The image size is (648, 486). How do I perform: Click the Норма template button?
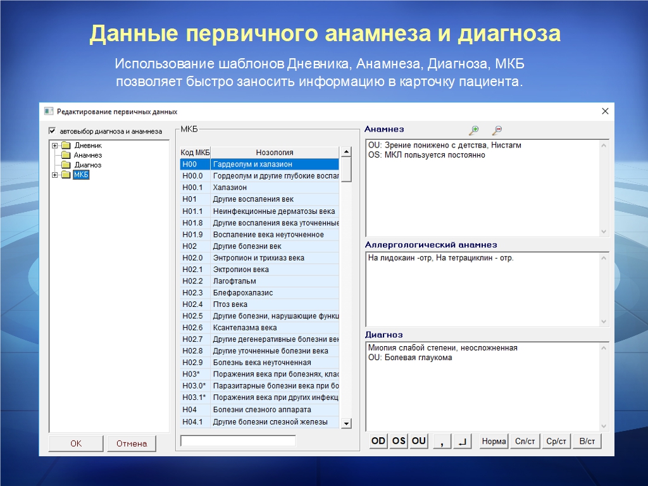pyautogui.click(x=494, y=441)
